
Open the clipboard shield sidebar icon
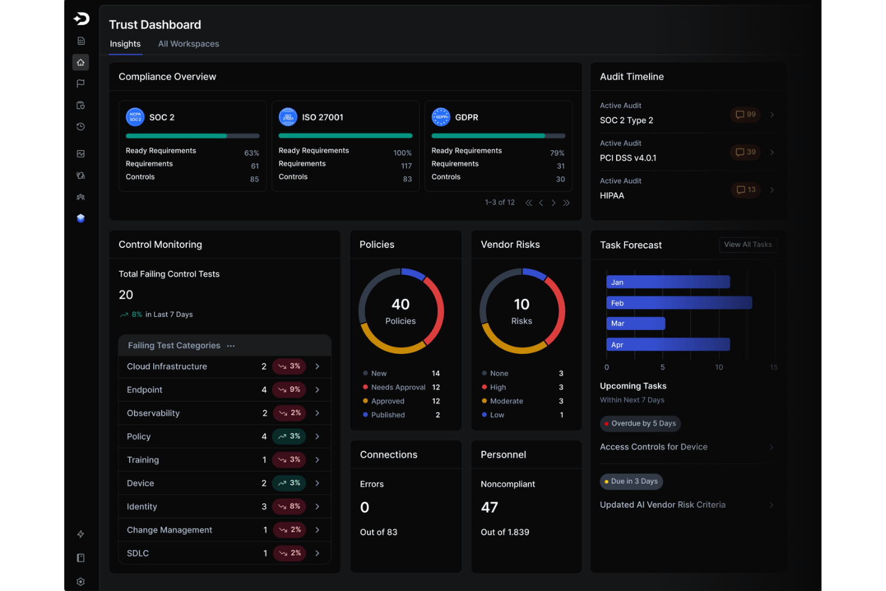click(81, 105)
